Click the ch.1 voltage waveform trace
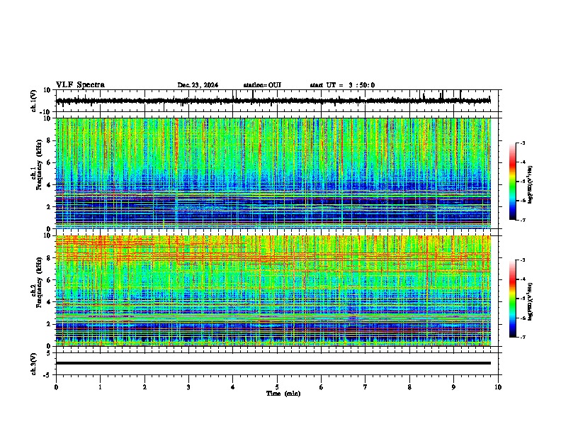This screenshot has width=561, height=434. coord(273,101)
